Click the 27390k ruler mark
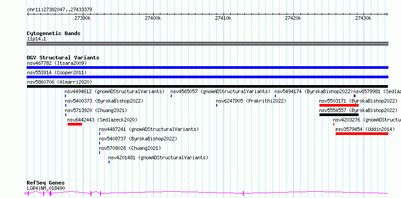The image size is (401, 198). (x=82, y=18)
